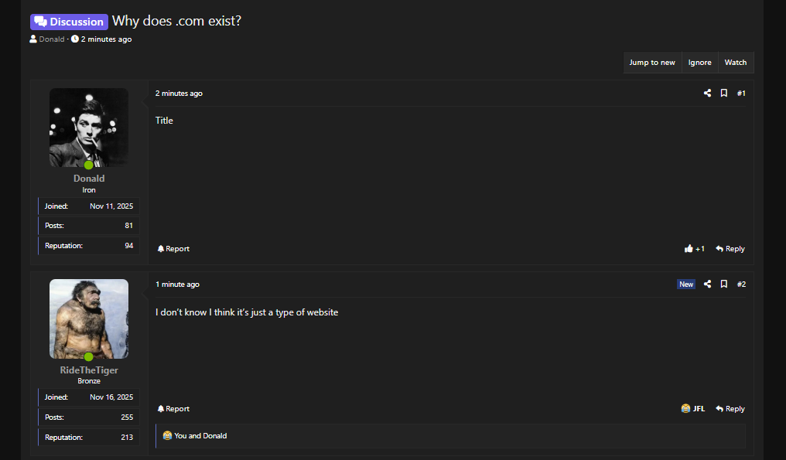Click the Discussion prefix tag
This screenshot has width=786, height=460.
click(69, 22)
